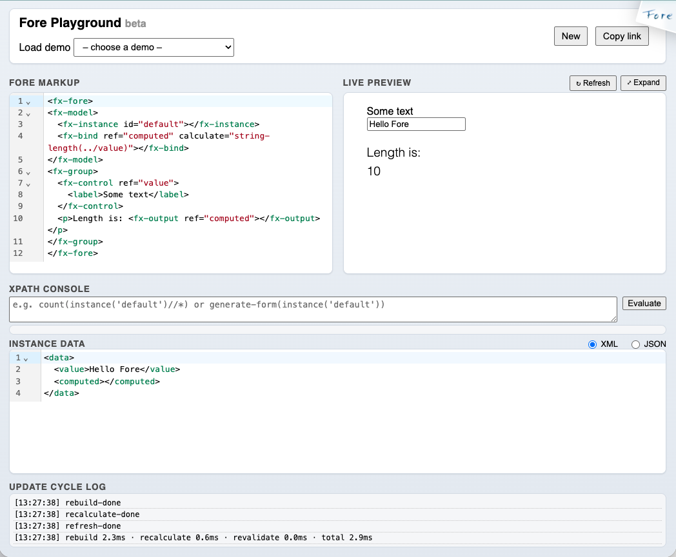Click the Fore Playground title
This screenshot has height=557, width=676.
[x=70, y=23]
